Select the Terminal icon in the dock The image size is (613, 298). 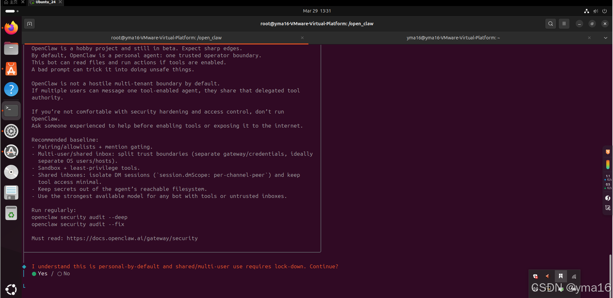(x=11, y=110)
